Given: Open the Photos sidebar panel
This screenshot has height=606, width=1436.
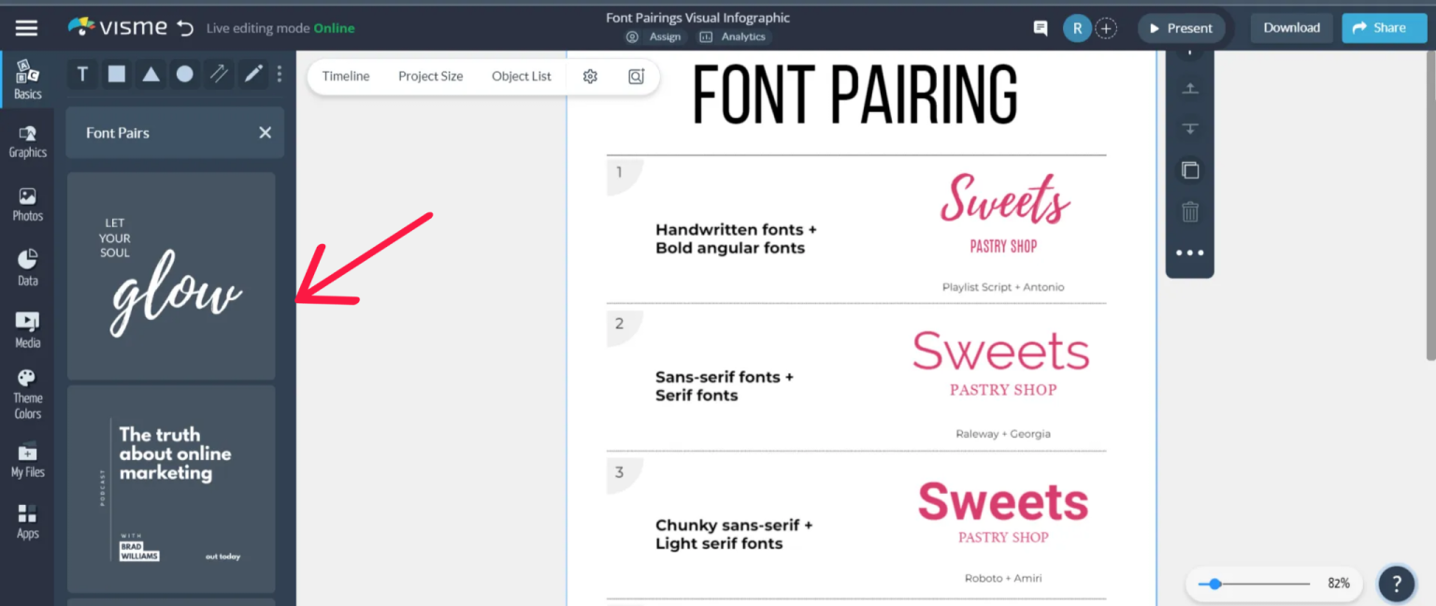Looking at the screenshot, I should pos(27,203).
